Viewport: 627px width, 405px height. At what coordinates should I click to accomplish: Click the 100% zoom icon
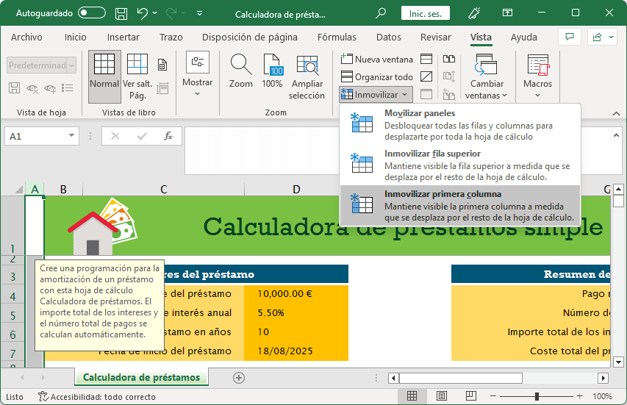(272, 72)
